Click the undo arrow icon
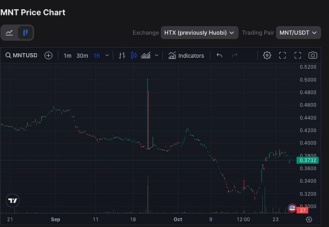 [219, 56]
